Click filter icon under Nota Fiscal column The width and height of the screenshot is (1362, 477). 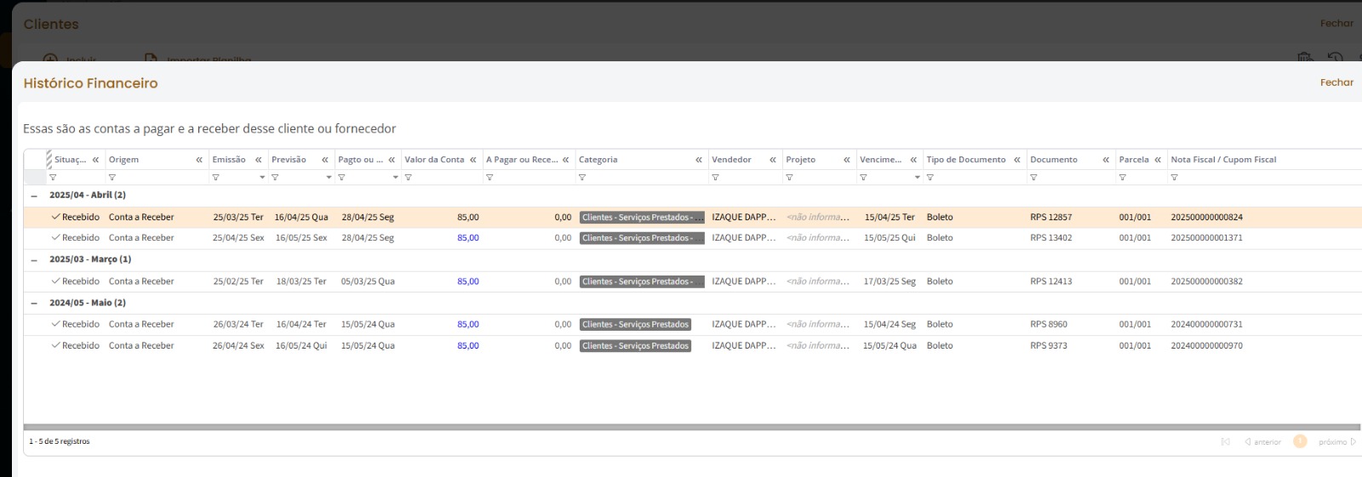[1175, 178]
